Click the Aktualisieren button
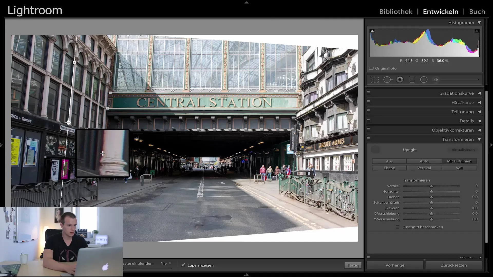This screenshot has width=493, height=277. coord(463,150)
